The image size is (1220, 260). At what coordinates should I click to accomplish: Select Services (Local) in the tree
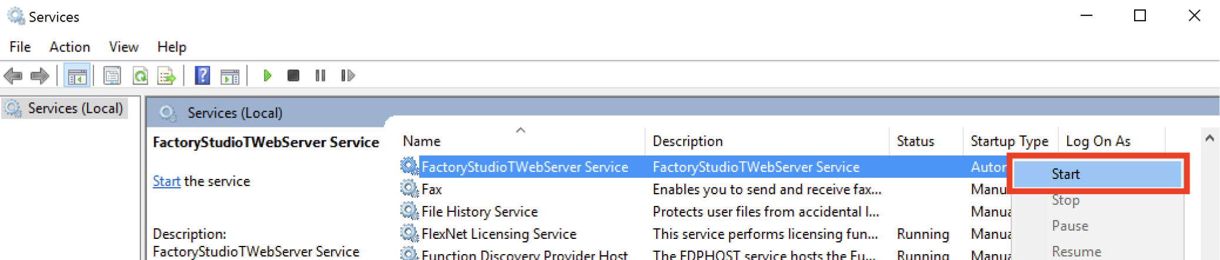(x=75, y=109)
